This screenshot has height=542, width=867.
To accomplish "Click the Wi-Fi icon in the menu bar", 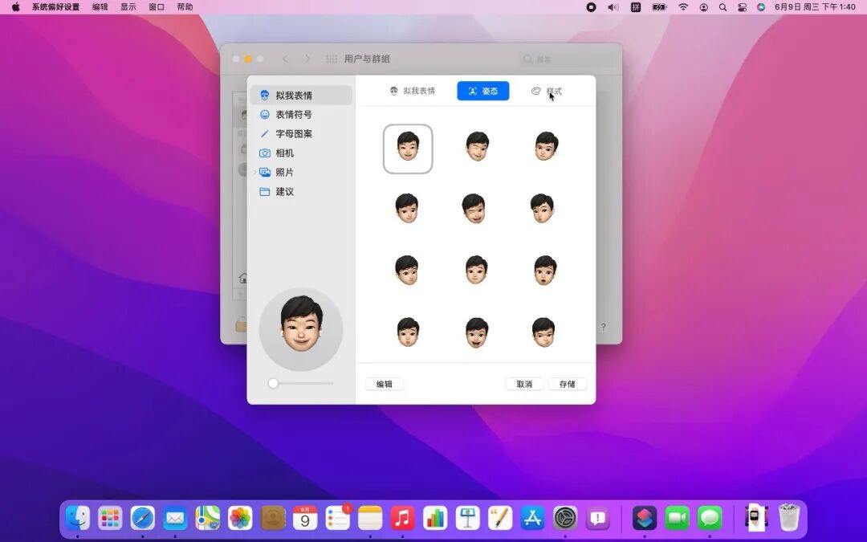I will (x=683, y=6).
